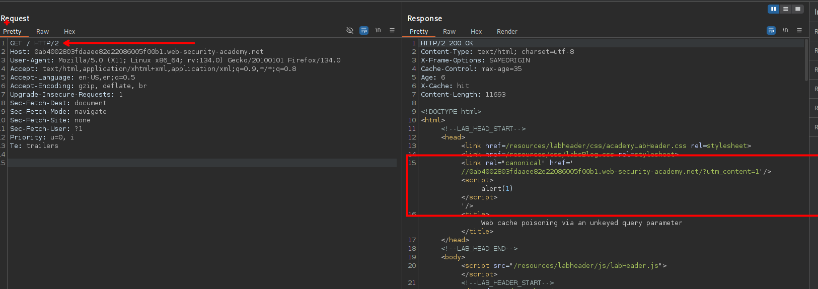The height and width of the screenshot is (289, 818).
Task: Place cursor on the empty highlighted request line
Action: (202, 163)
